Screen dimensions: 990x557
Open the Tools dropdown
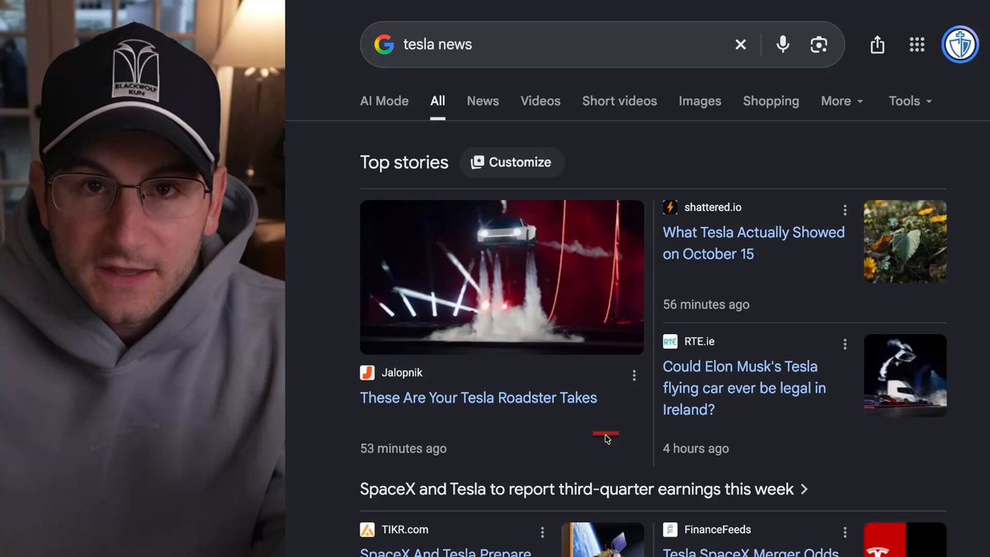coord(911,101)
